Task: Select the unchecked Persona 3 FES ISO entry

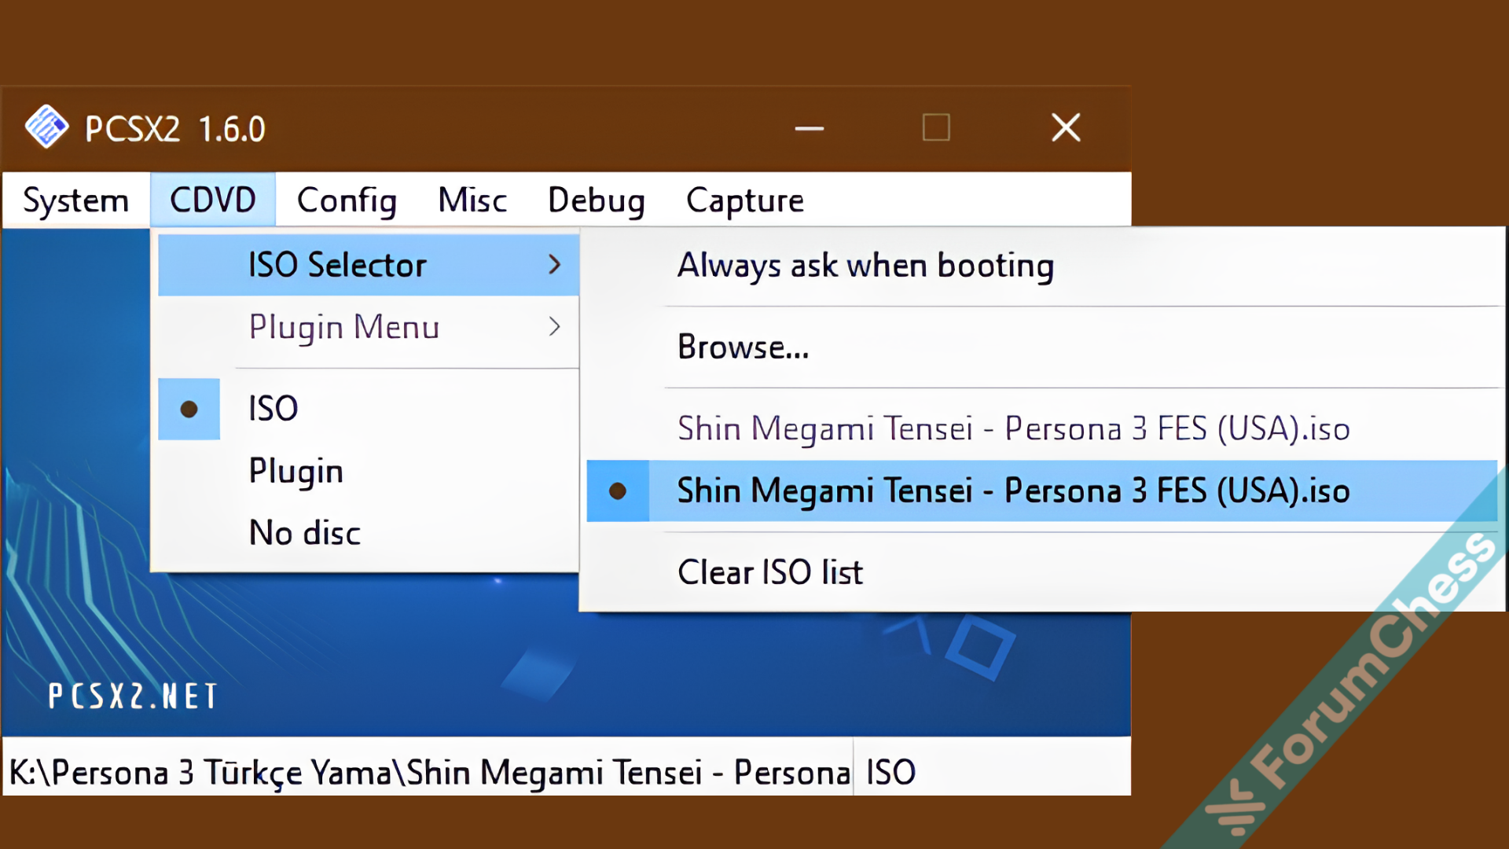Action: click(x=1042, y=428)
